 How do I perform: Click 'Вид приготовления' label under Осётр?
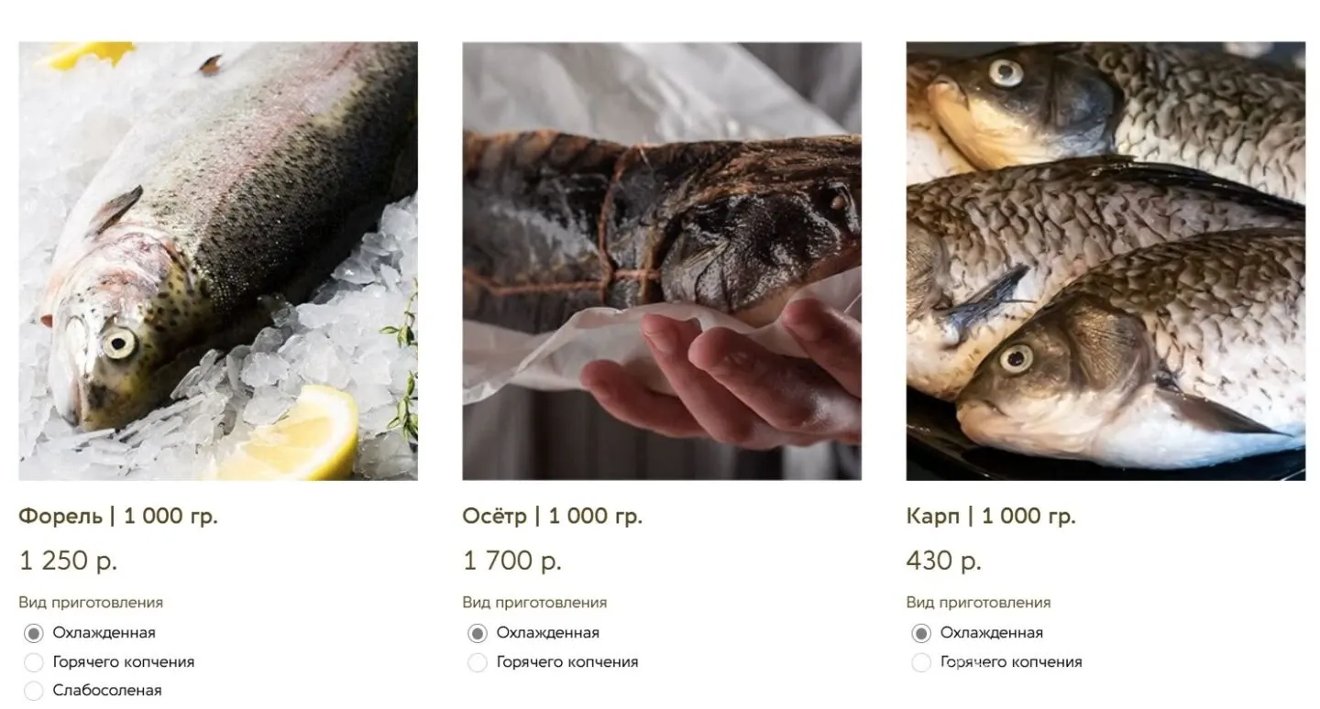[534, 603]
